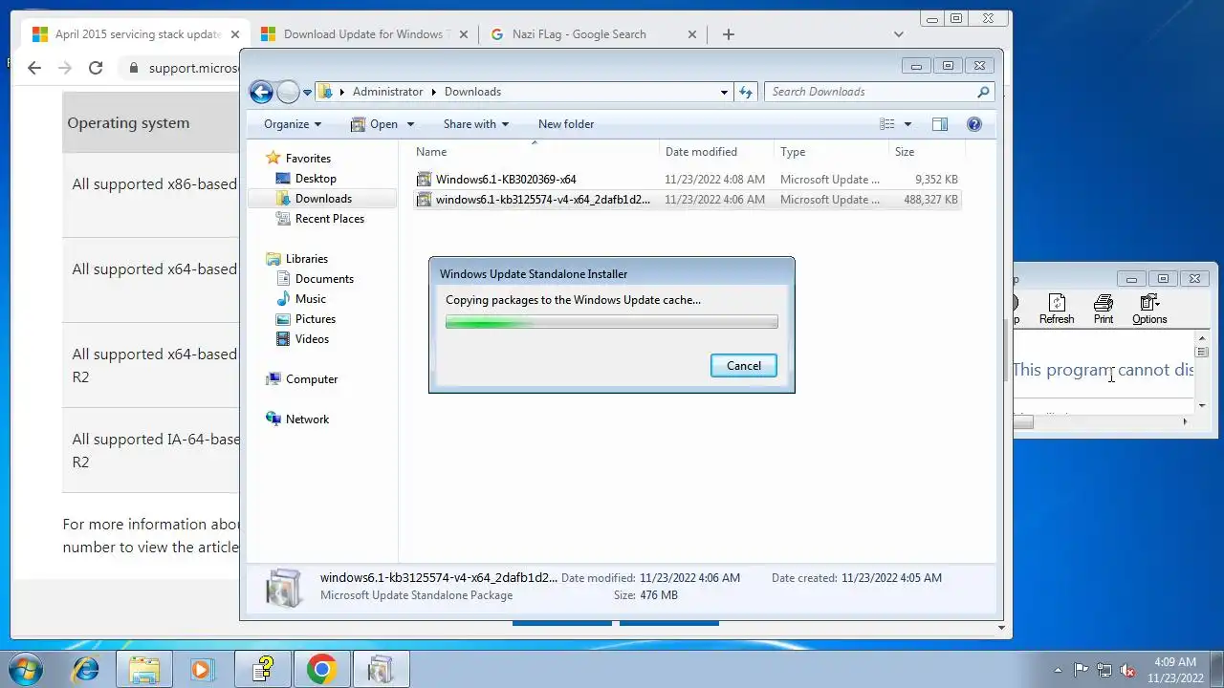The height and width of the screenshot is (688, 1224).
Task: Sort by the Name column header
Action: coord(535,152)
